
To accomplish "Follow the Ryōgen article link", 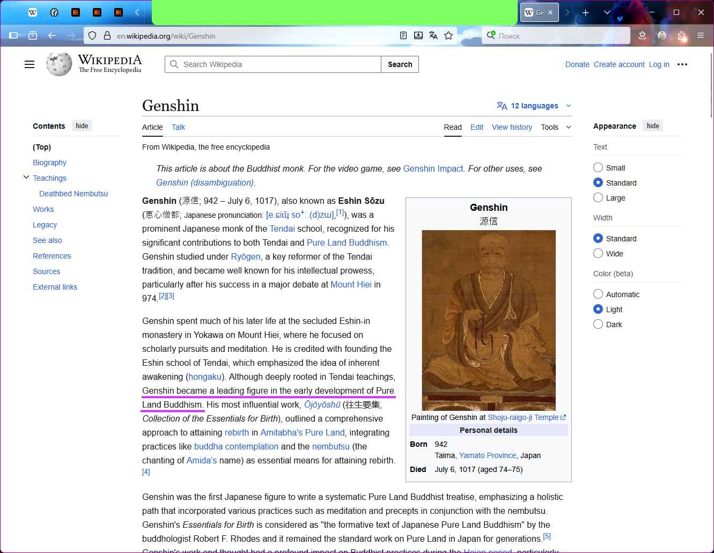I will pyautogui.click(x=246, y=256).
